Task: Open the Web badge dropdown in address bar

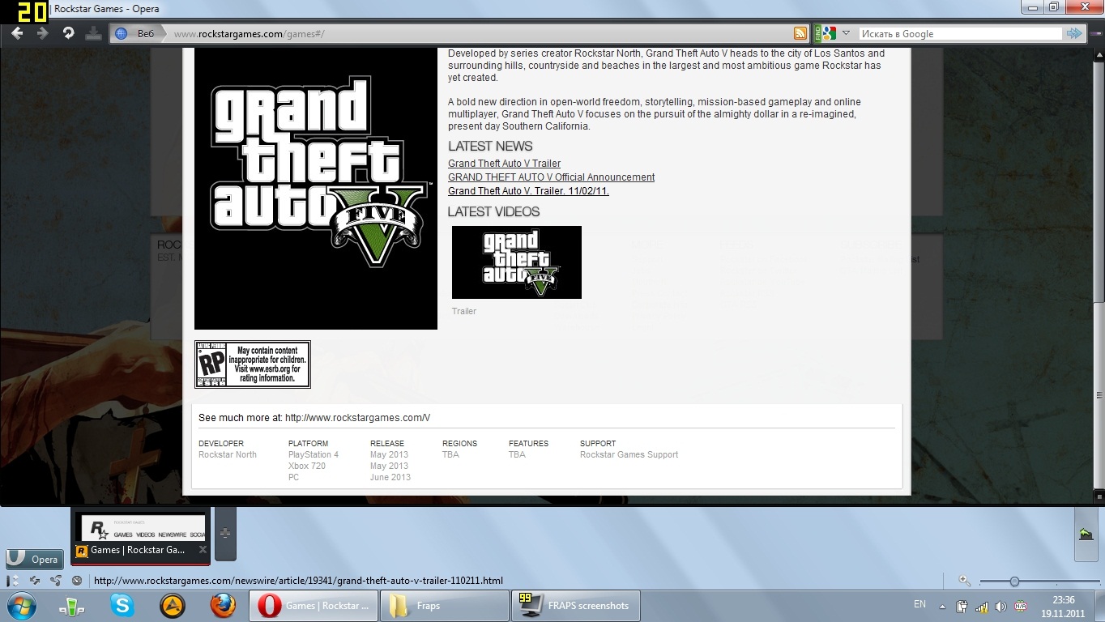Action: [135, 33]
